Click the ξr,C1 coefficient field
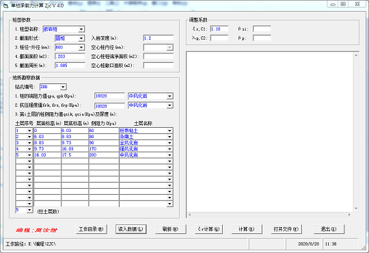Screen dimensions: 369x253 click(x=219, y=29)
